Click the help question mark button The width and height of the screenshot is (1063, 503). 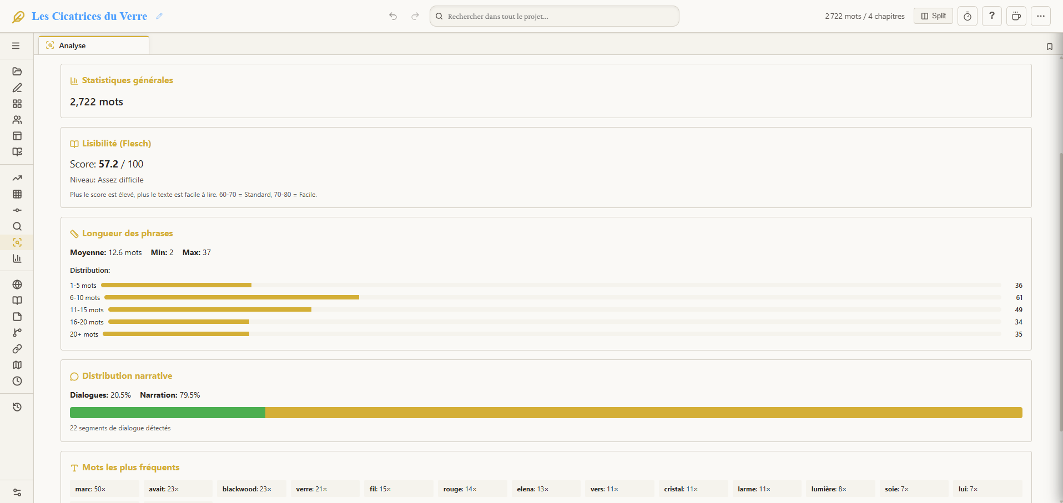click(991, 16)
